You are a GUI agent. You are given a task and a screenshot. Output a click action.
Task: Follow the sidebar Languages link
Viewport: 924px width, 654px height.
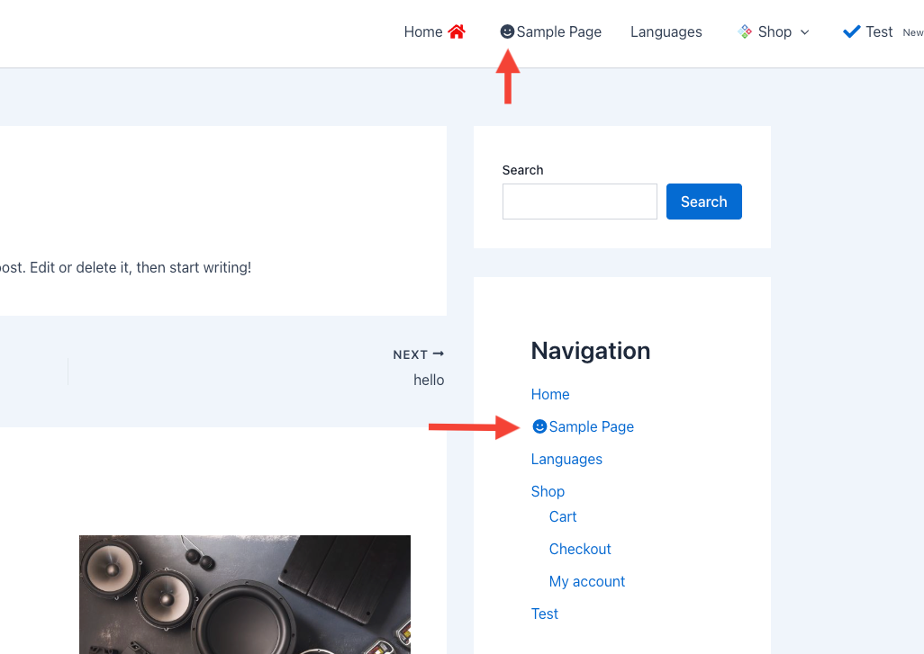click(x=566, y=459)
